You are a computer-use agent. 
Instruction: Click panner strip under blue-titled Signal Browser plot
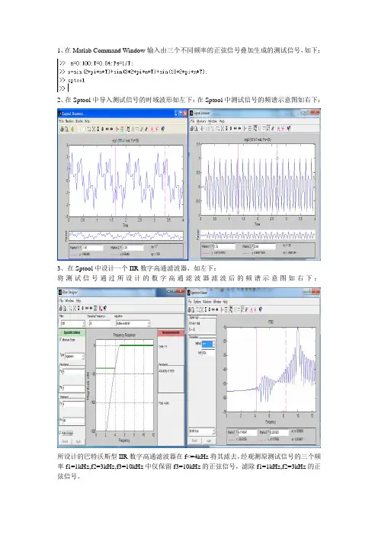point(126,235)
